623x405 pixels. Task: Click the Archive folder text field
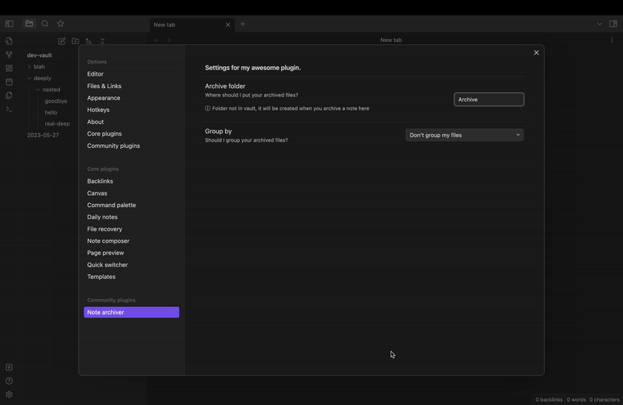point(489,100)
